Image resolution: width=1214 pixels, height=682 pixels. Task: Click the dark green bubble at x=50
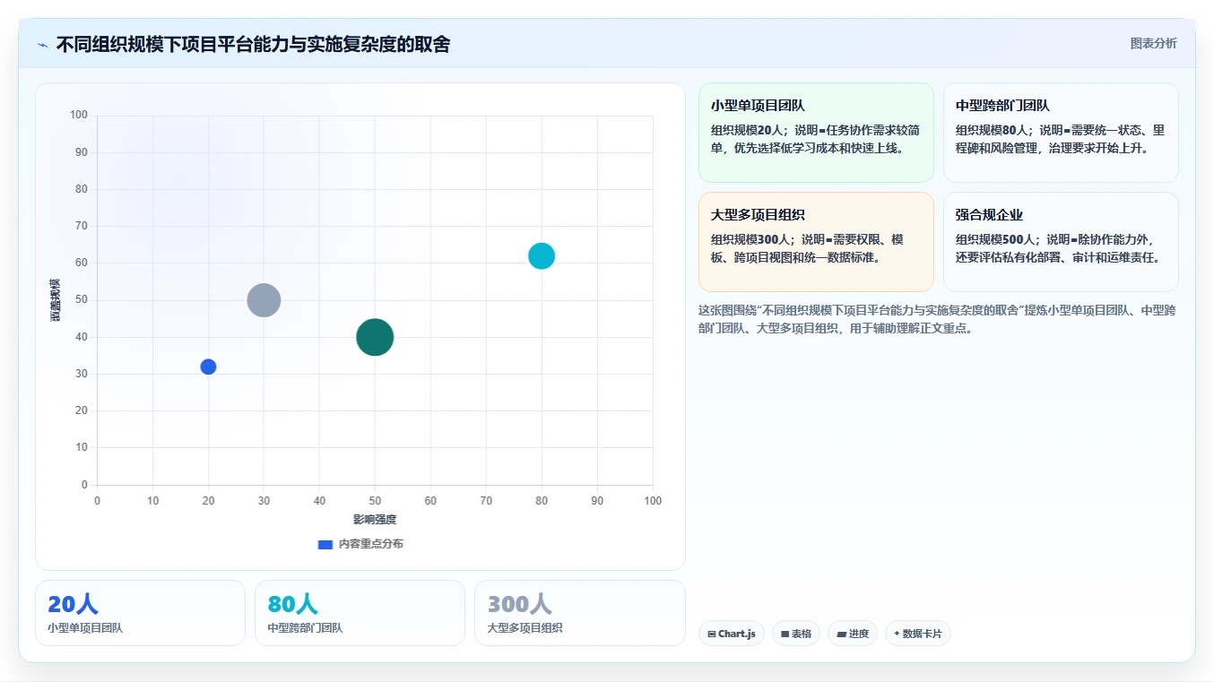click(x=375, y=337)
